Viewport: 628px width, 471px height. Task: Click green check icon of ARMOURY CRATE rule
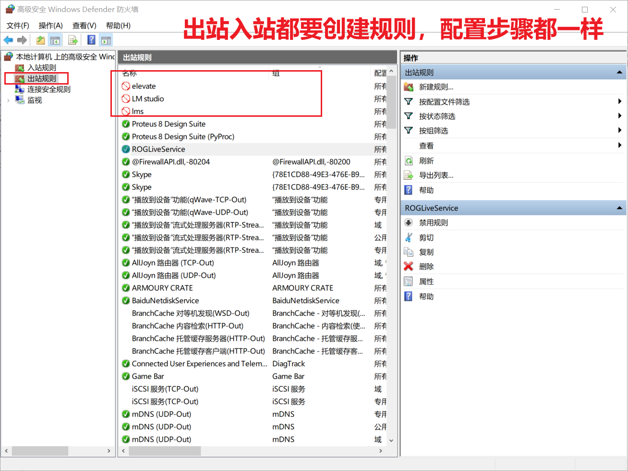(x=126, y=288)
